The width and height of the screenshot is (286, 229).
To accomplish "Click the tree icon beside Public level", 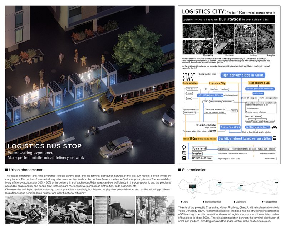I will (184, 147).
